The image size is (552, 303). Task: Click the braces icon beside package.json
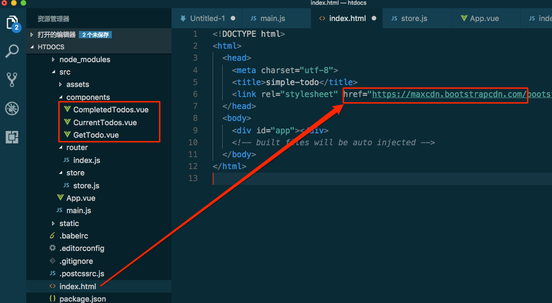(x=53, y=298)
